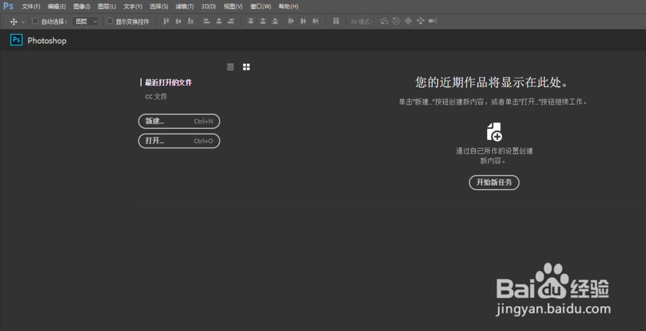Click the 开始新任务 button
Image resolution: width=646 pixels, height=331 pixels.
click(494, 183)
